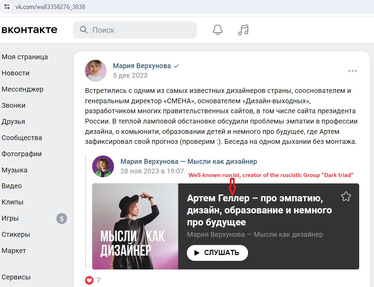The width and height of the screenshot is (374, 287).
Task: Open Клипы in the sidebar
Action: (x=12, y=202)
